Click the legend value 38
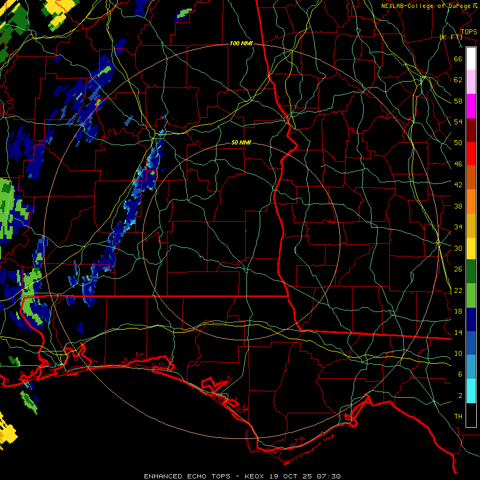This screenshot has width=480, height=480. point(458,206)
